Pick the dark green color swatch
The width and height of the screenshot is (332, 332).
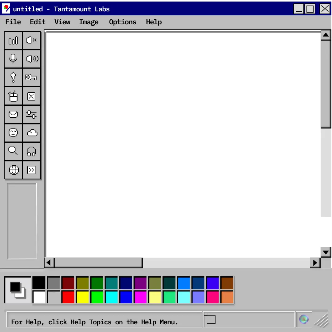coord(97,283)
